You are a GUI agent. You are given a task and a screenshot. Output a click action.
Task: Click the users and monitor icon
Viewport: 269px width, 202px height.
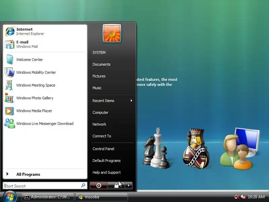tap(240, 148)
